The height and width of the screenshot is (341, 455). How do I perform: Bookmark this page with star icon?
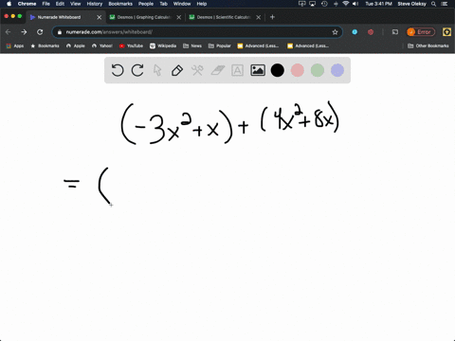coord(335,32)
